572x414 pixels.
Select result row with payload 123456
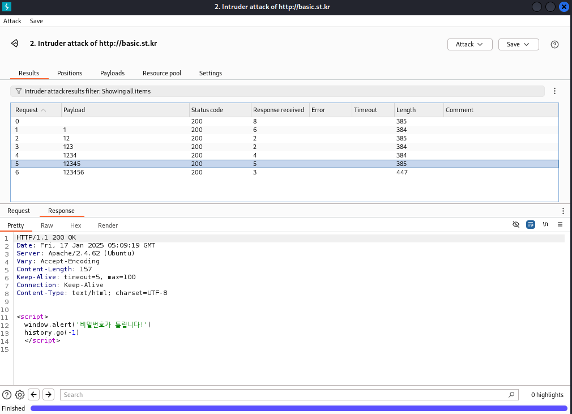(x=284, y=173)
